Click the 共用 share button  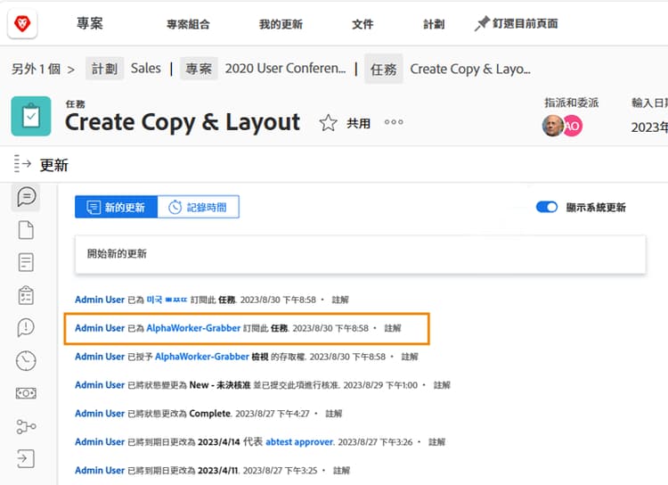click(358, 123)
